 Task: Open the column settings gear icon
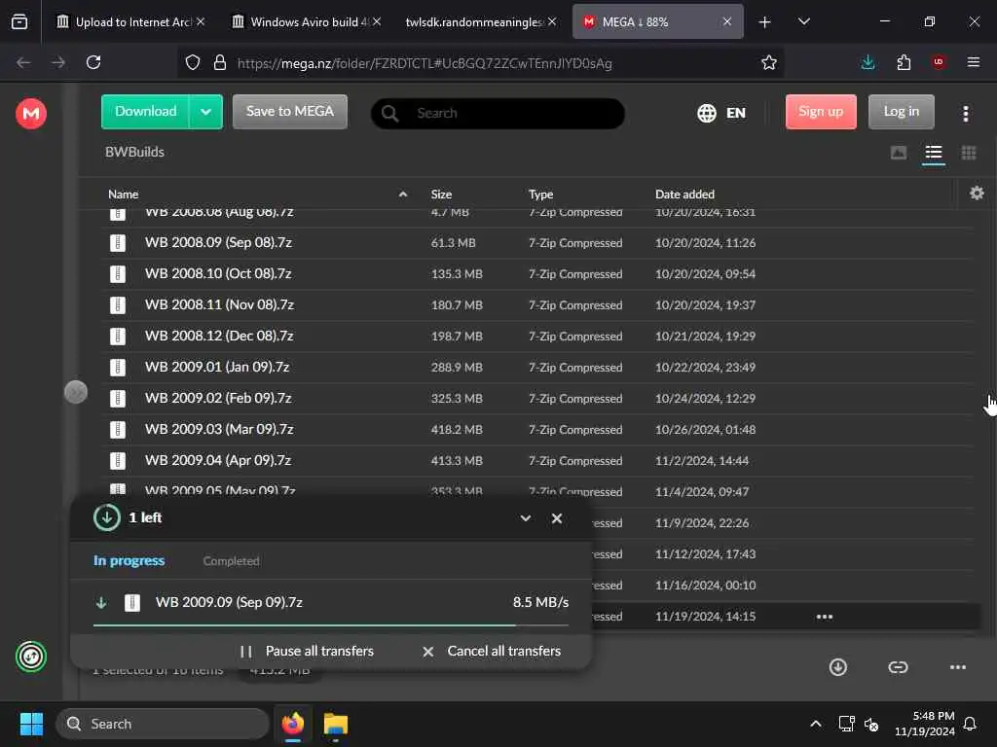(x=977, y=194)
